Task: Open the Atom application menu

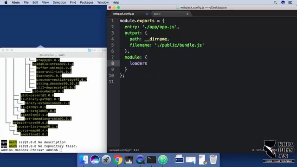Action: click(16, 2)
